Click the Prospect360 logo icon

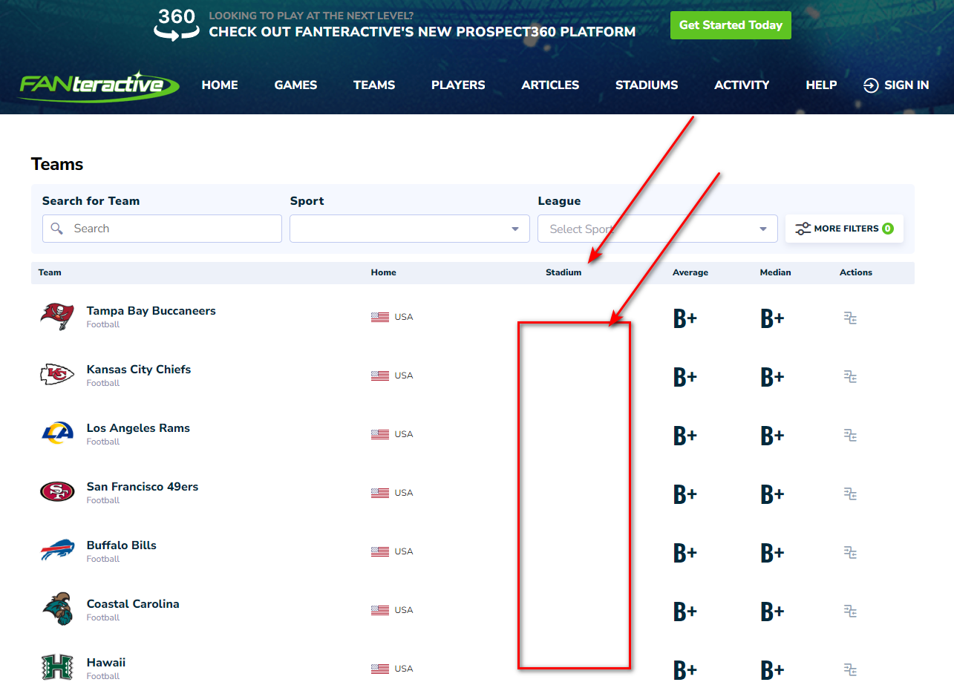[x=177, y=24]
